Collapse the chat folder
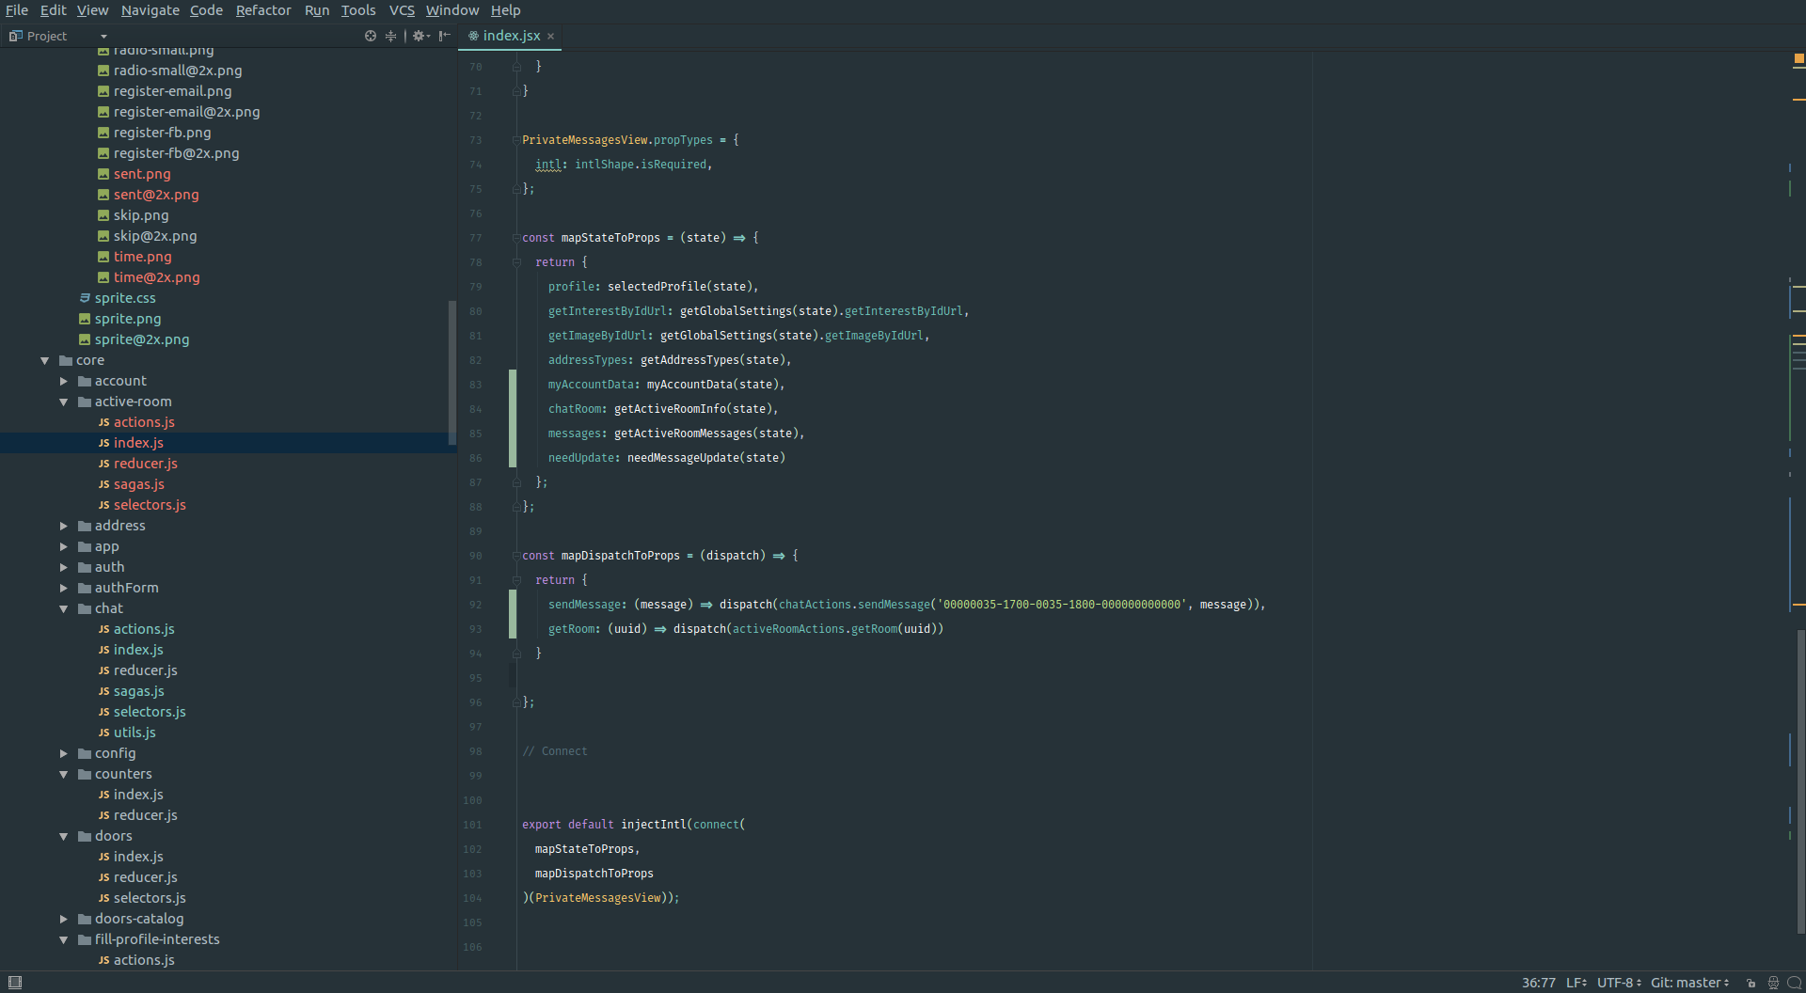Viewport: 1806px width, 993px height. (x=64, y=608)
